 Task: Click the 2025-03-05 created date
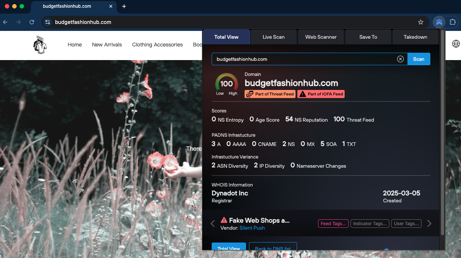[x=402, y=193]
